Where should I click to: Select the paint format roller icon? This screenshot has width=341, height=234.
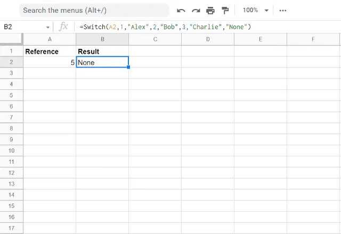[225, 10]
